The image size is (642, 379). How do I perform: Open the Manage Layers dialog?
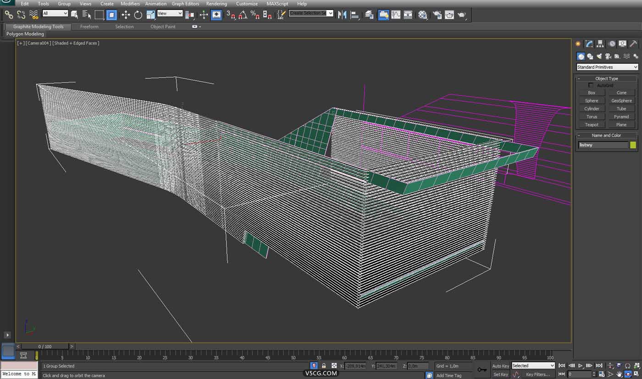369,15
